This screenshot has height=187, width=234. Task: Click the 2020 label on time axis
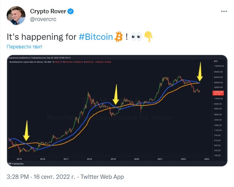click(137, 159)
